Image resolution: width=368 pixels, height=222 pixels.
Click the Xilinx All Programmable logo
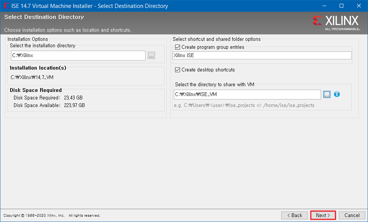(336, 23)
